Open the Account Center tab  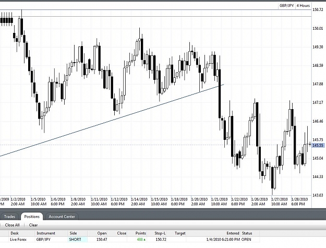coord(62,217)
